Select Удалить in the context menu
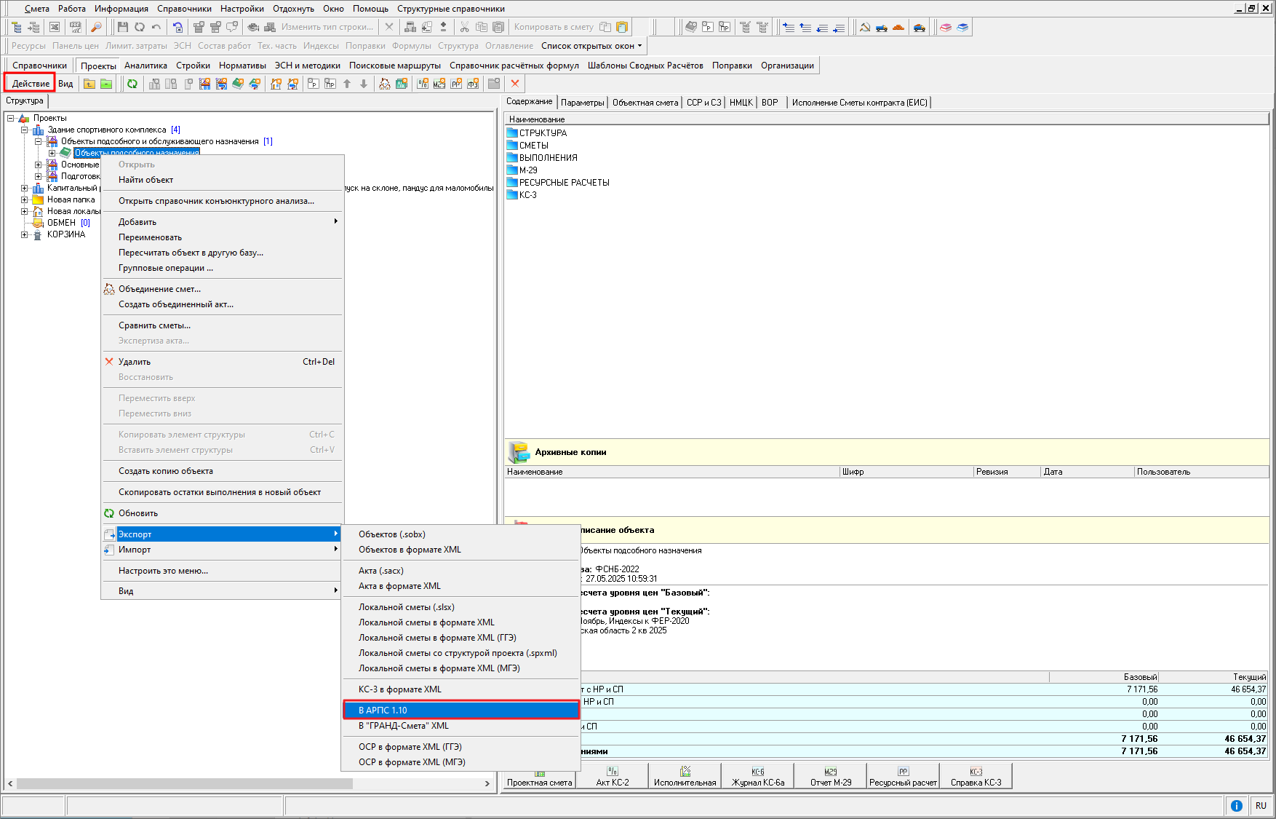 point(222,362)
